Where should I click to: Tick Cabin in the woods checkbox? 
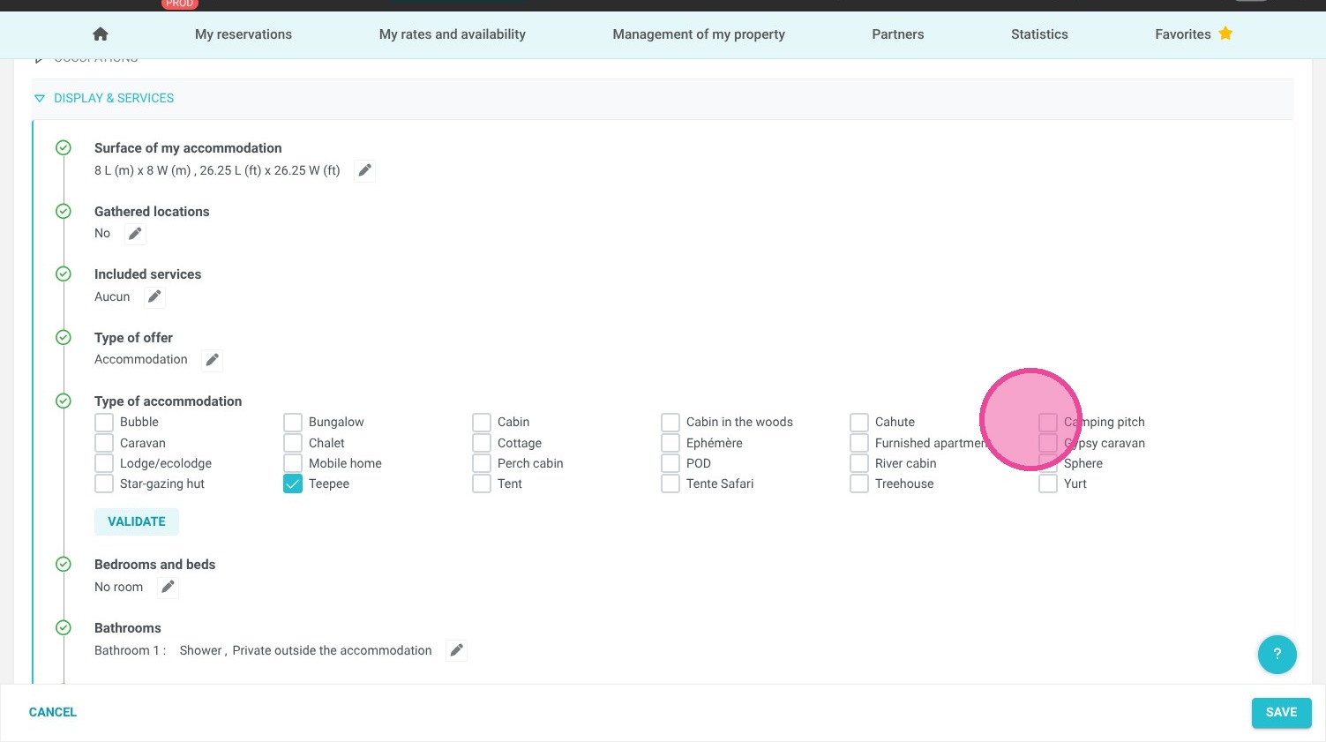coord(670,422)
